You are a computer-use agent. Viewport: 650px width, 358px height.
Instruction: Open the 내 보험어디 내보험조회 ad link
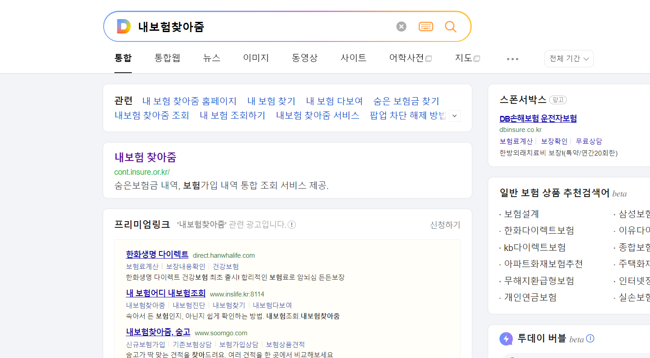(166, 293)
